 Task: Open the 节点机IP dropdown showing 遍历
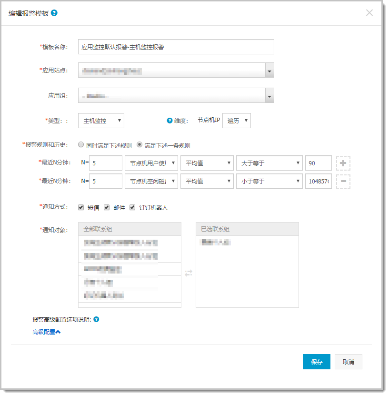[x=237, y=121]
